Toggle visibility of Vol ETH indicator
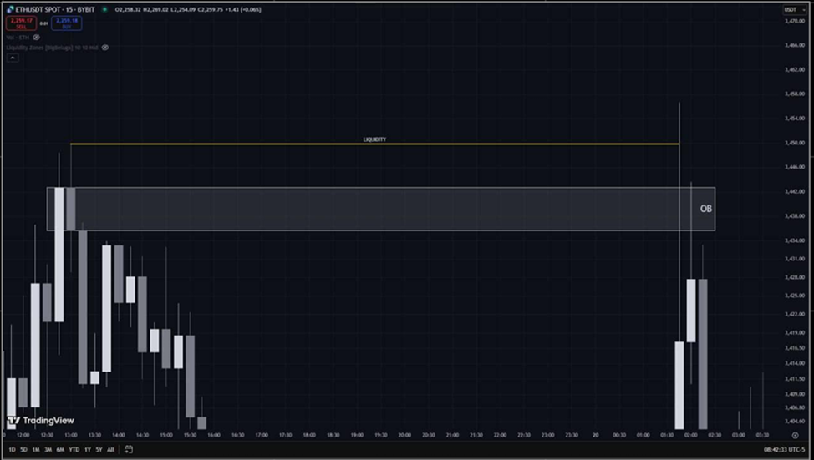814x460 pixels. [x=36, y=38]
